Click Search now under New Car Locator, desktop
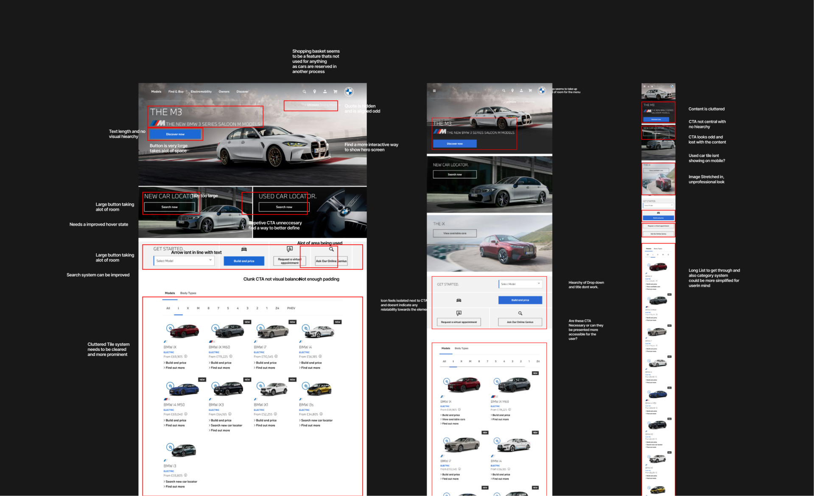Screen dimensions: 814x496 pos(170,207)
